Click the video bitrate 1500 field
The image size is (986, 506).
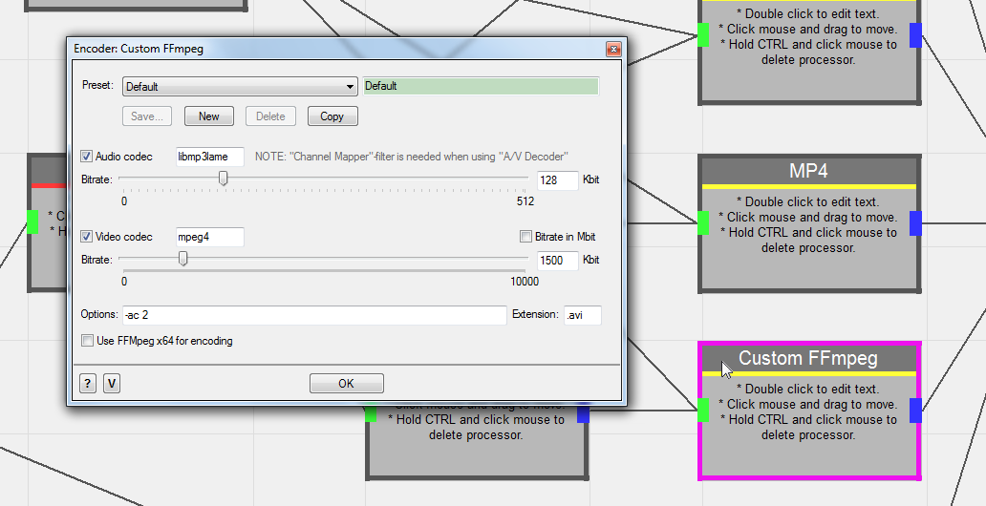point(557,261)
